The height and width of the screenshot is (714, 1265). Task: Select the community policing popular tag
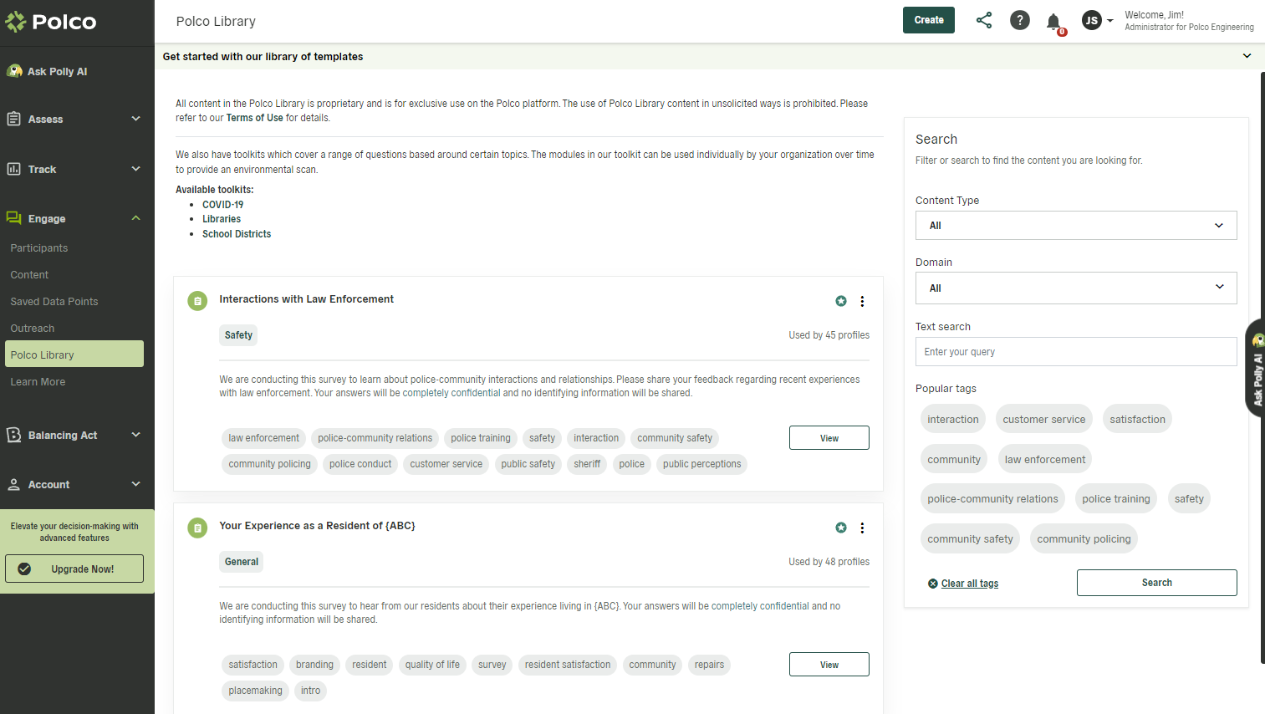coord(1084,539)
